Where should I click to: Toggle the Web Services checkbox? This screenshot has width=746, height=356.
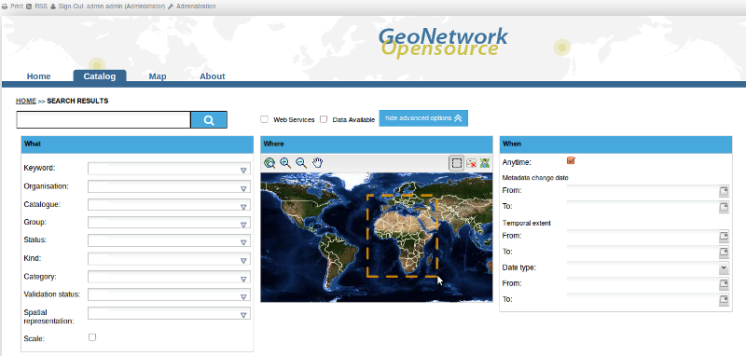tap(264, 119)
